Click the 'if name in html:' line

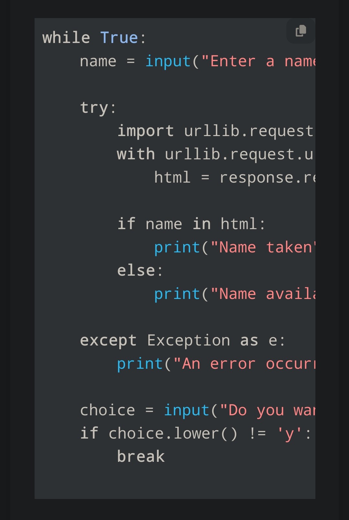[x=191, y=224]
